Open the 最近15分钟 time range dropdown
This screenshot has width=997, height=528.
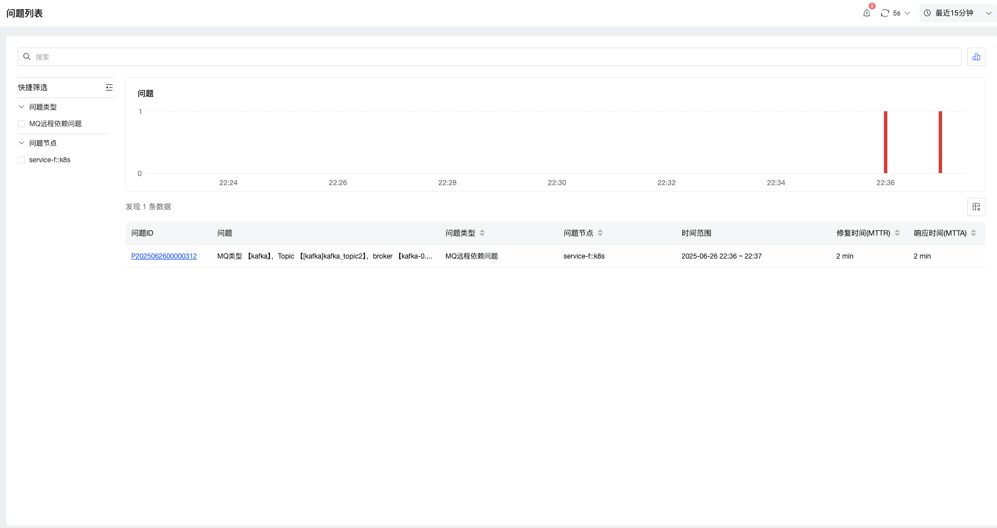click(958, 13)
